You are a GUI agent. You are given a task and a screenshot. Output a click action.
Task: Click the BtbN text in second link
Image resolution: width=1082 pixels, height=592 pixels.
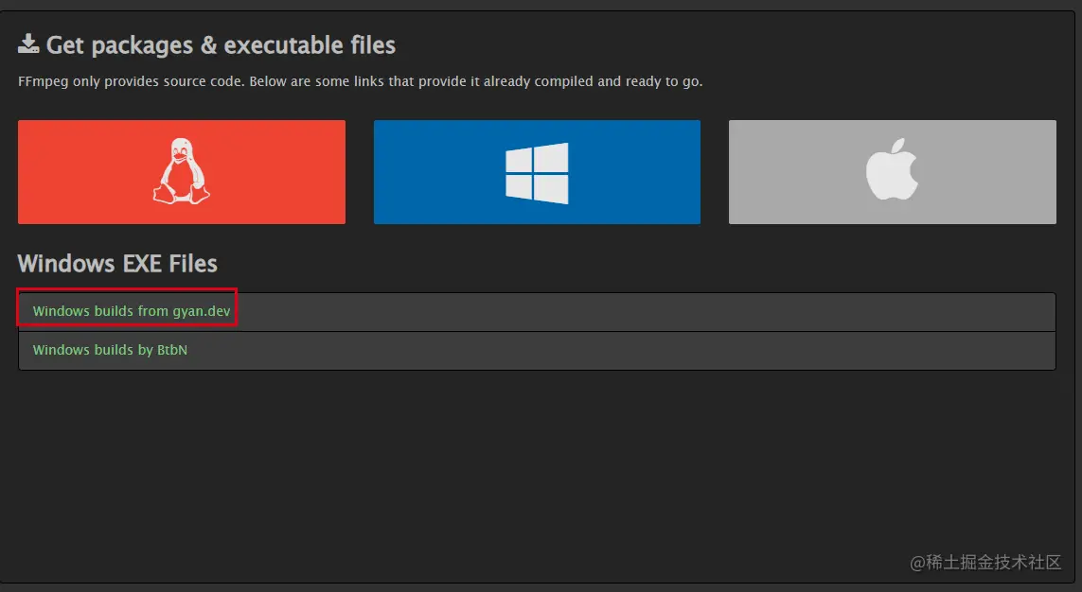click(x=172, y=350)
